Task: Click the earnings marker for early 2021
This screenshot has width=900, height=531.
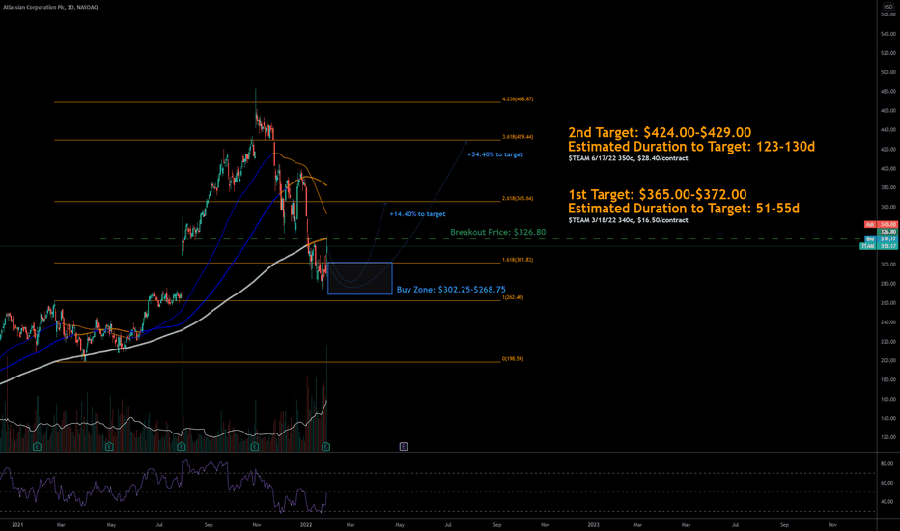Action: point(37,446)
